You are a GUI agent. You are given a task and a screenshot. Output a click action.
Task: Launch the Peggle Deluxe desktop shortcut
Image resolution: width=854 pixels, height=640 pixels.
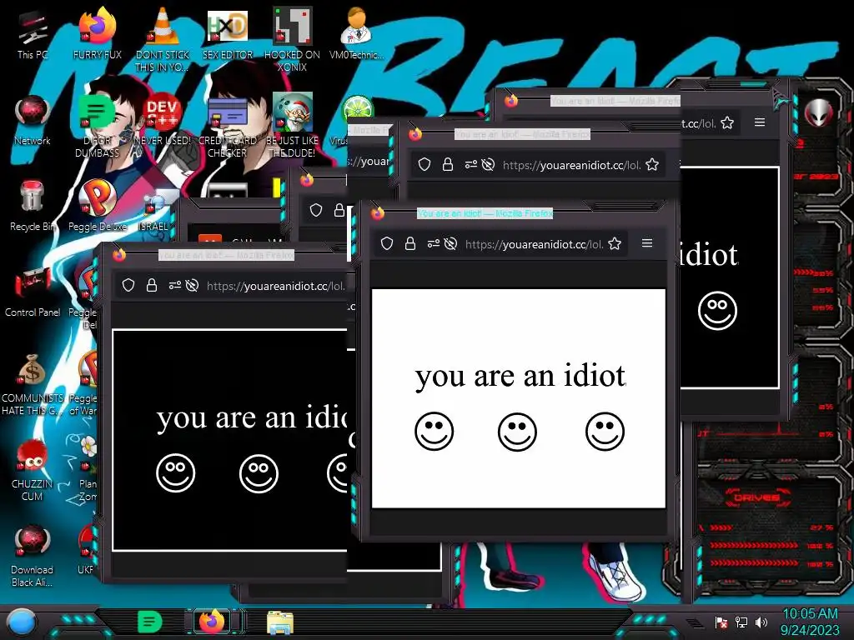[98, 206]
